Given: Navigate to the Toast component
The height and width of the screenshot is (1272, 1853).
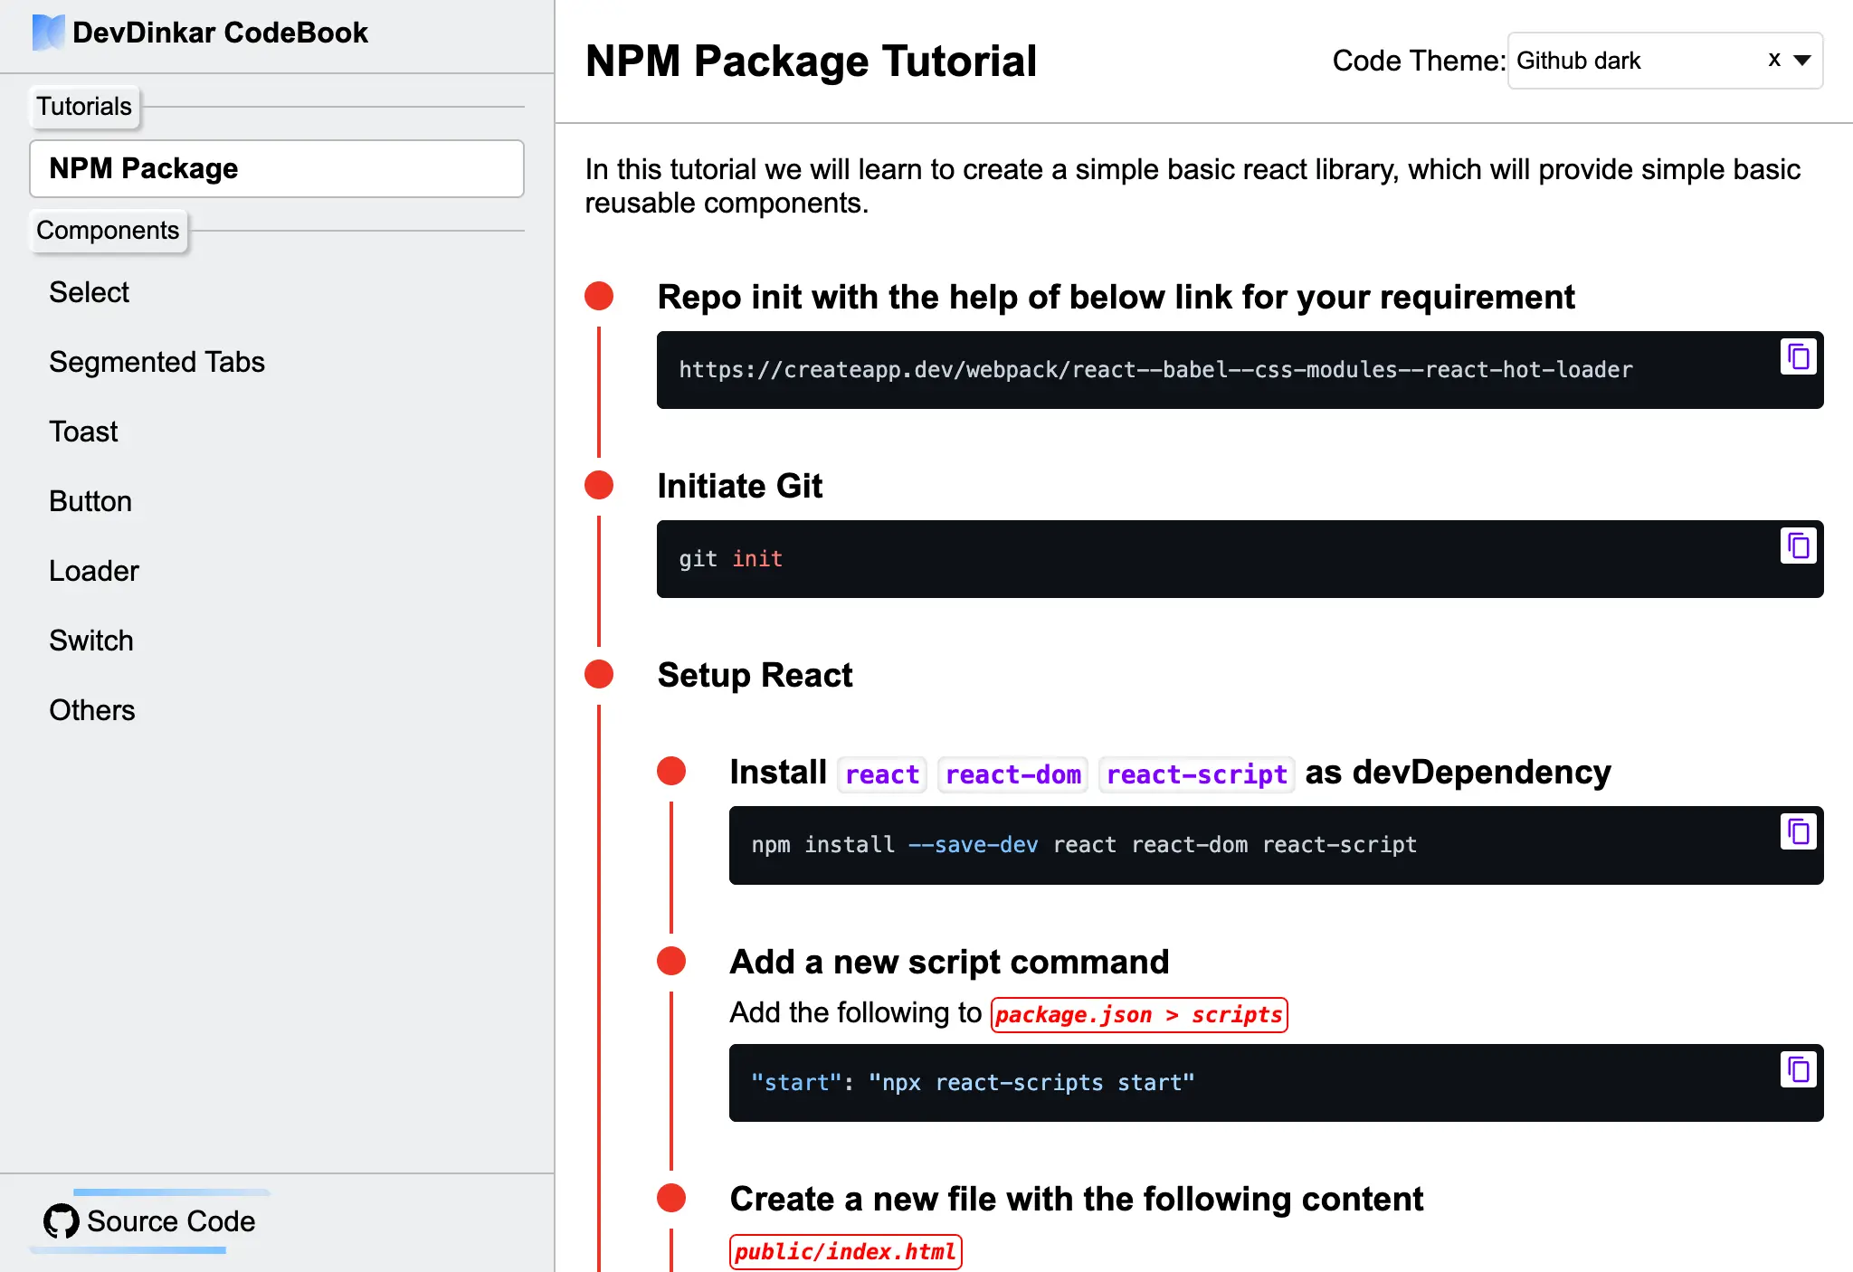Looking at the screenshot, I should [x=83, y=432].
